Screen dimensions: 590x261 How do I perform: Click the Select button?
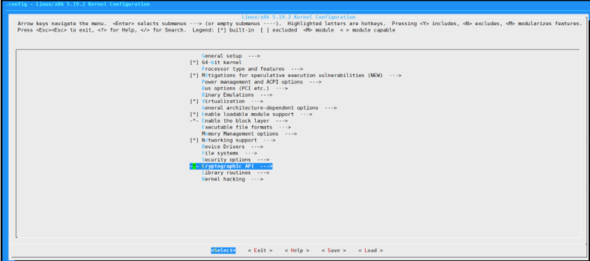coord(223,250)
